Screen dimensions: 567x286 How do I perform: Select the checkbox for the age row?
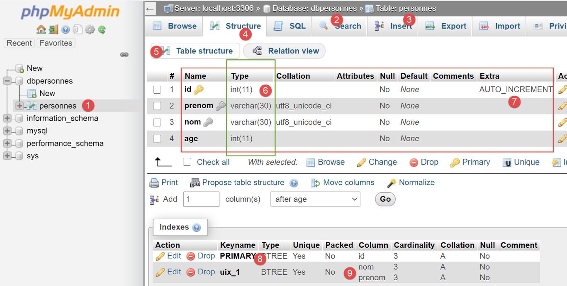(157, 139)
